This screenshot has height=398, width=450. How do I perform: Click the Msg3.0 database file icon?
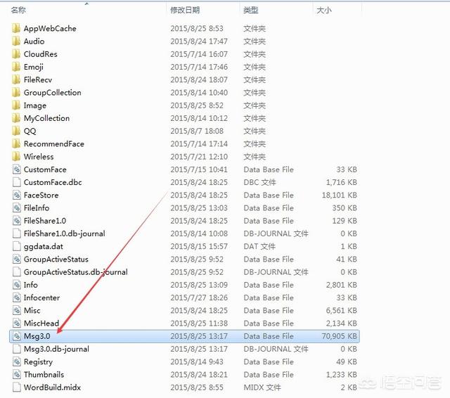coord(17,336)
